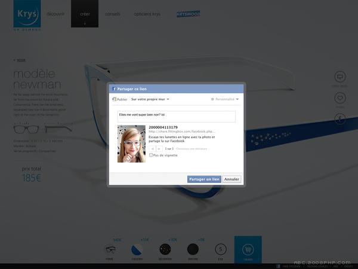This screenshot has width=358, height=269.
Task: Open the 'découvrir' menu
Action: [55, 13]
